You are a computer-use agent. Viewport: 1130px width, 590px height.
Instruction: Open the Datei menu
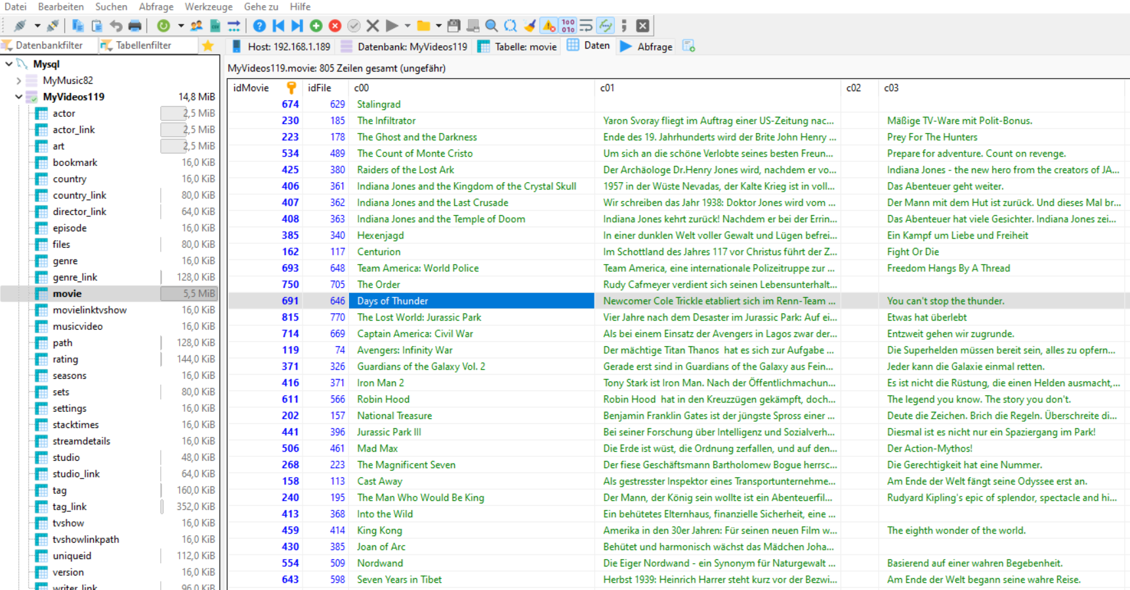coord(16,7)
